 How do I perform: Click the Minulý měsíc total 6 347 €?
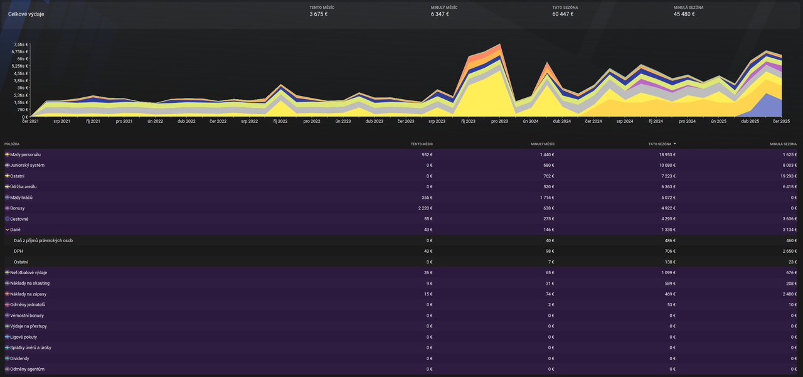coord(440,14)
